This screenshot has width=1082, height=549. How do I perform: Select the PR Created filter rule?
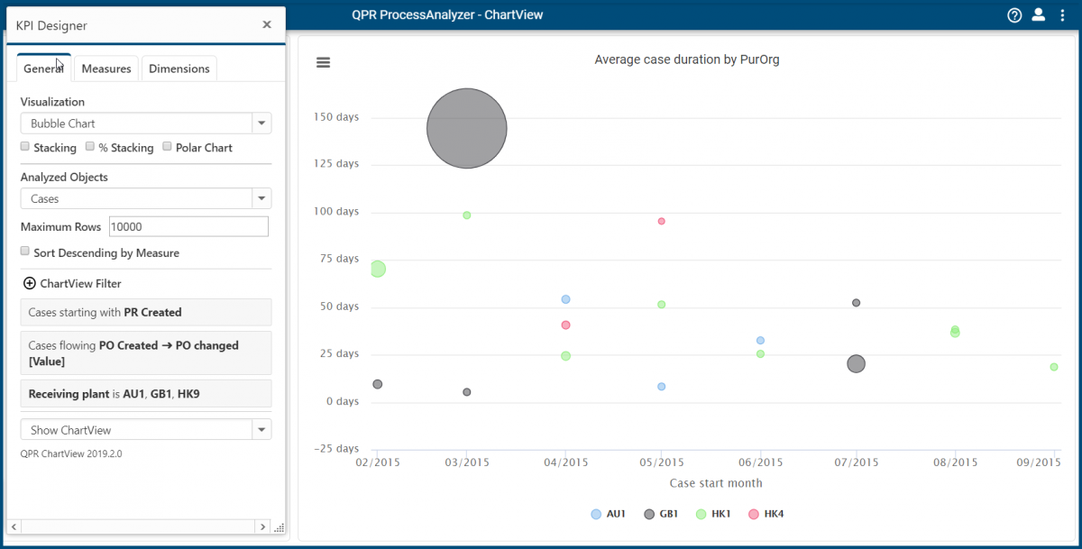tap(146, 312)
